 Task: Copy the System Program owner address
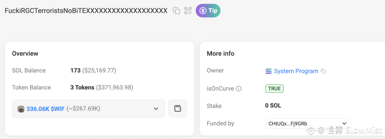pyautogui.click(x=323, y=72)
